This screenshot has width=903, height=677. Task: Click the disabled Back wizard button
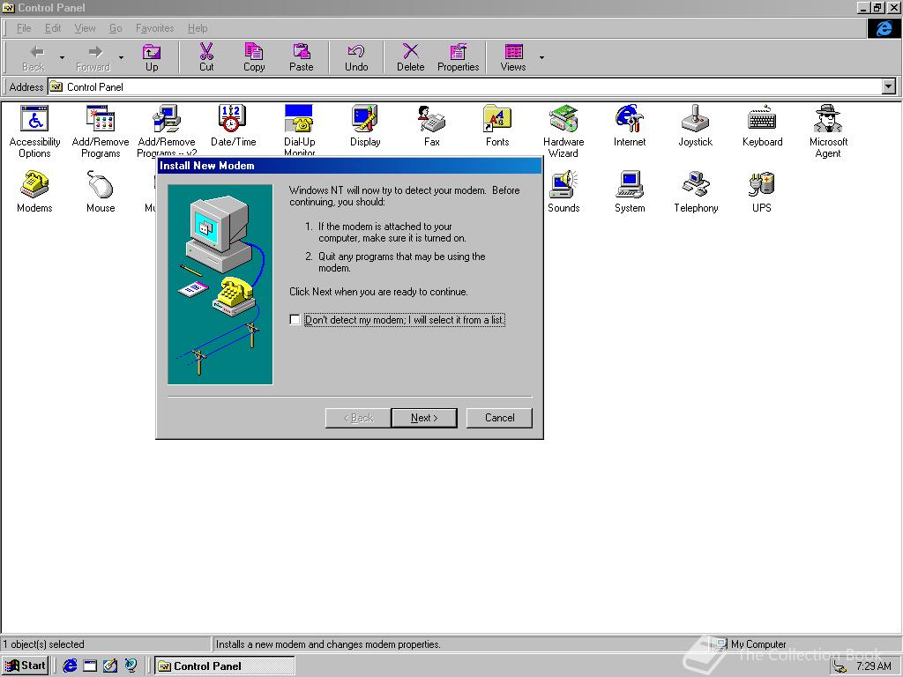click(x=358, y=418)
